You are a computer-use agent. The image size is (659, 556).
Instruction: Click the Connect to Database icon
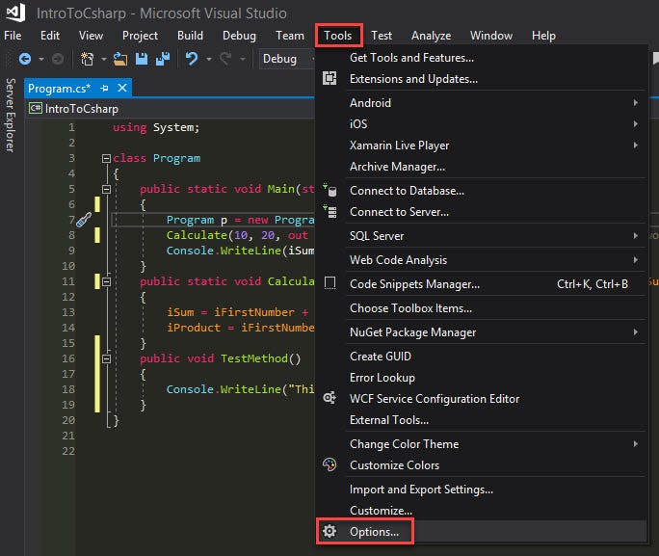(x=329, y=190)
